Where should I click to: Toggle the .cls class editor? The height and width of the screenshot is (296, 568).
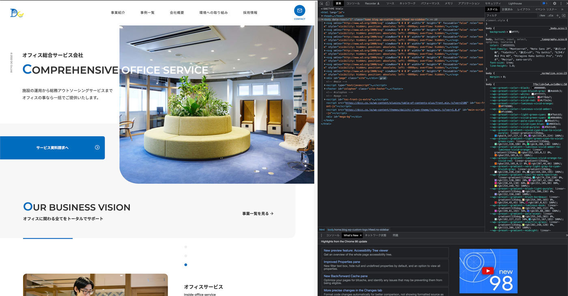click(x=551, y=15)
